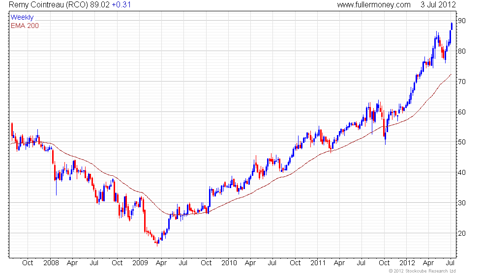Click the 30 price axis label
The height and width of the screenshot is (275, 482).
pos(462,203)
